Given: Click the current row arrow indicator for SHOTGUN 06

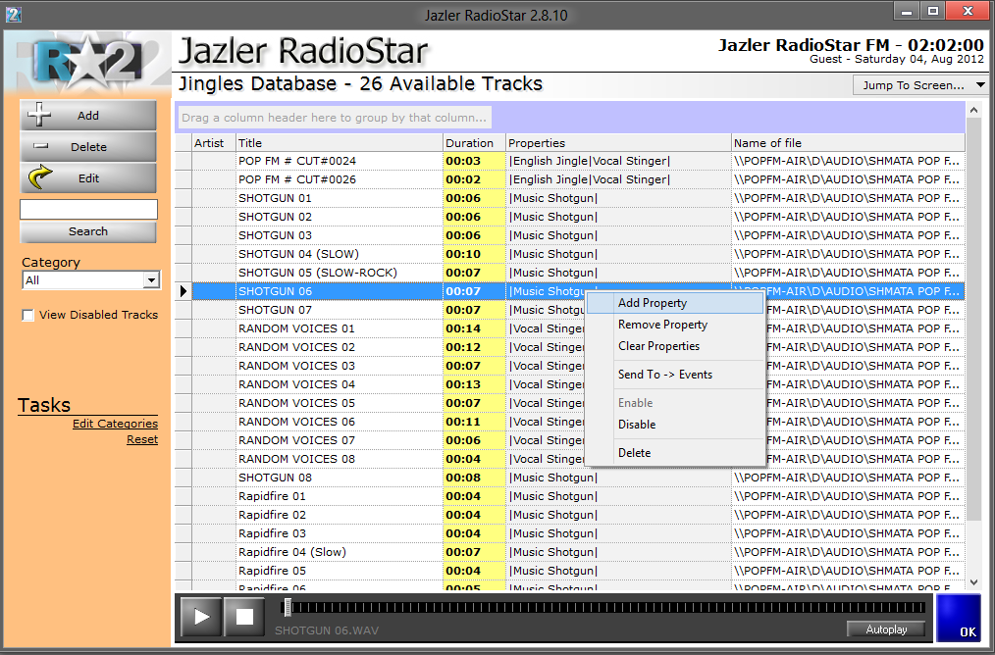Looking at the screenshot, I should click(183, 291).
